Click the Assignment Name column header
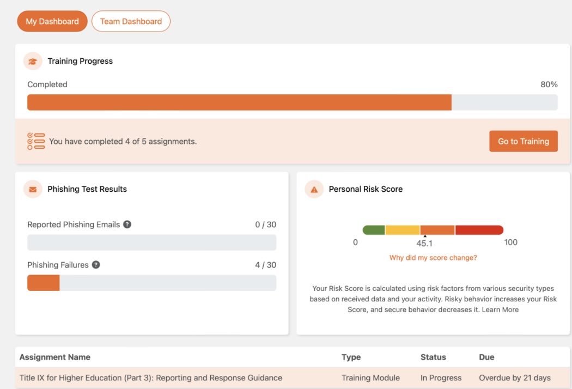The image size is (572, 389). pos(54,357)
